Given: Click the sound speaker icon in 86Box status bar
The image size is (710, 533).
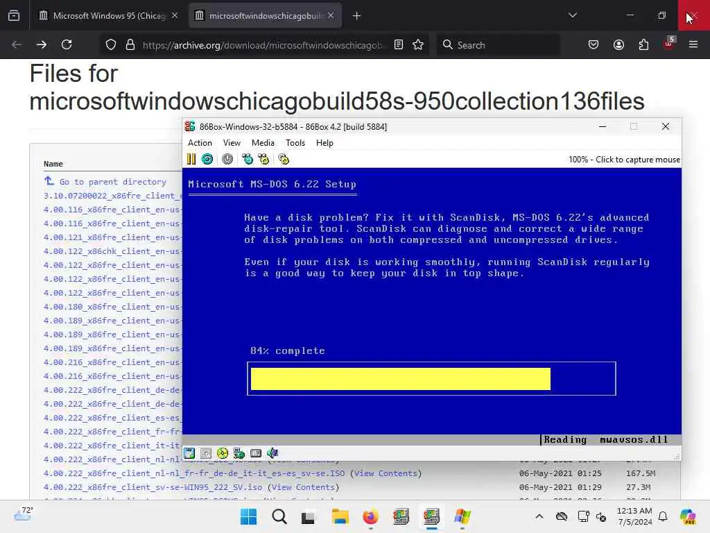Looking at the screenshot, I should [x=272, y=452].
